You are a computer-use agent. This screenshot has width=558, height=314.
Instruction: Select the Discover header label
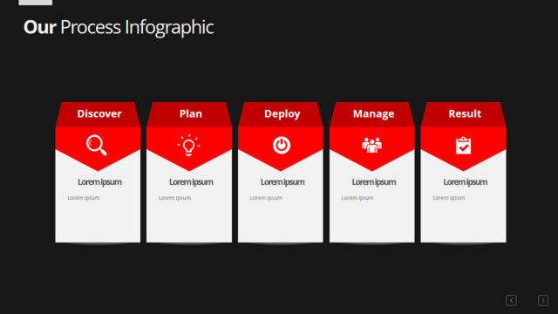99,113
